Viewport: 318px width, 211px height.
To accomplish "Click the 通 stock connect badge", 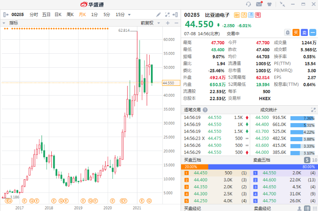I will tap(251, 15).
